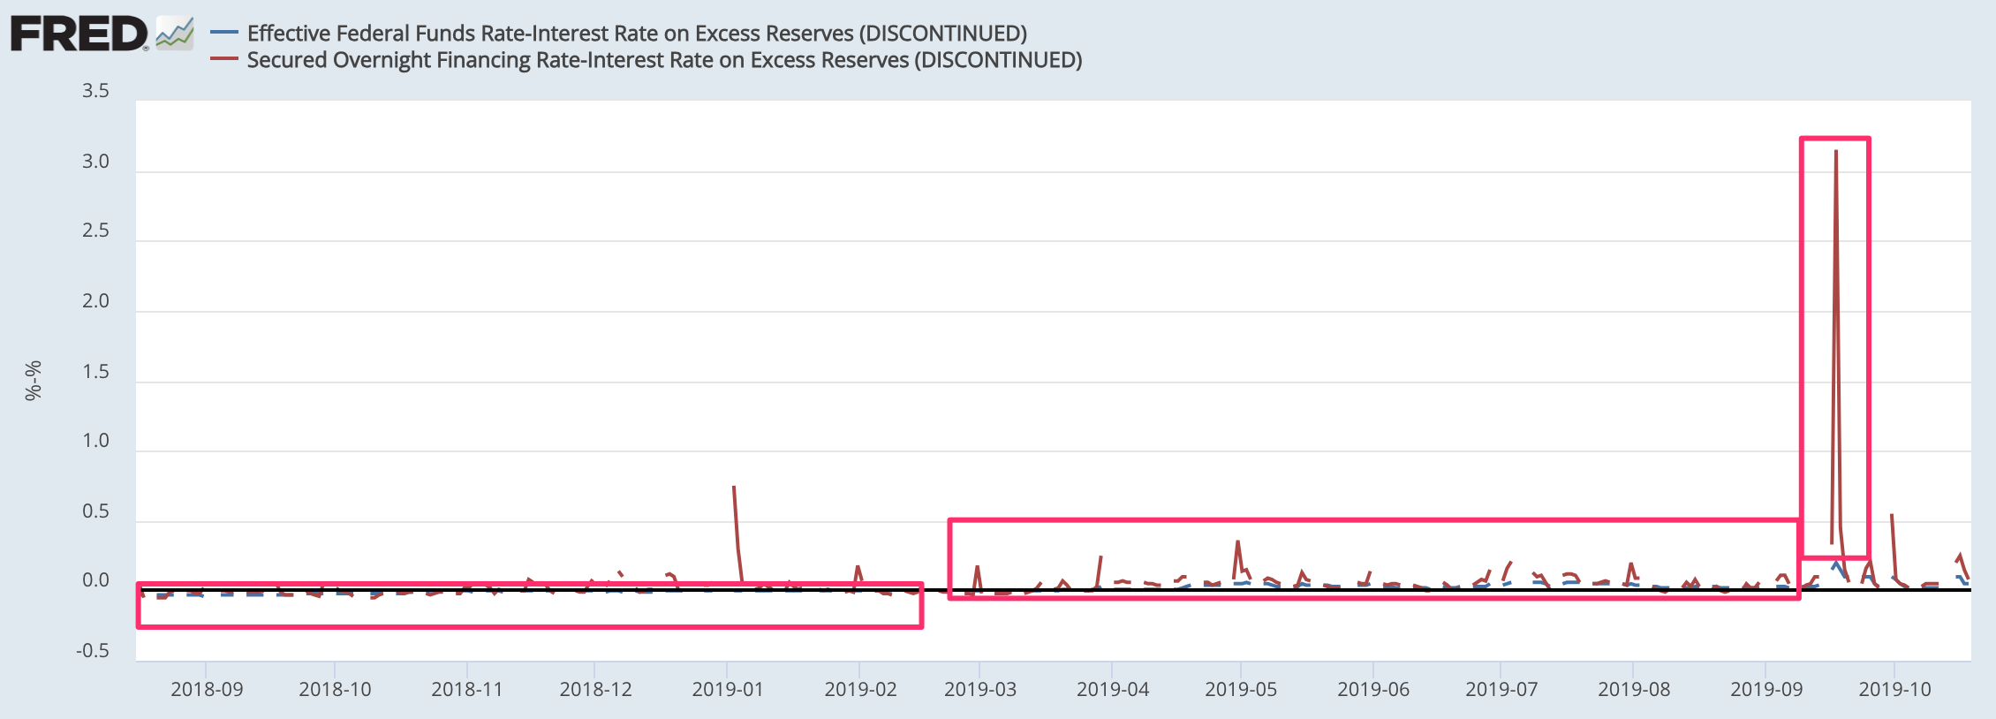Click the January 2019 spike peak
The width and height of the screenshot is (1996, 719).
click(734, 488)
